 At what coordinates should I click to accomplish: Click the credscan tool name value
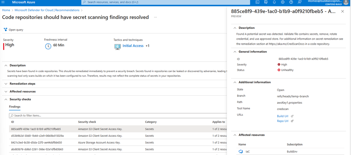(282, 109)
